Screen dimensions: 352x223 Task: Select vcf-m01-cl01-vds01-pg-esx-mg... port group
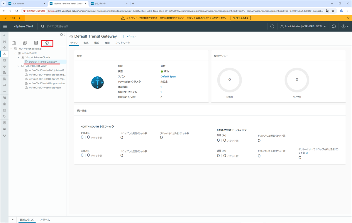(x=47, y=75)
